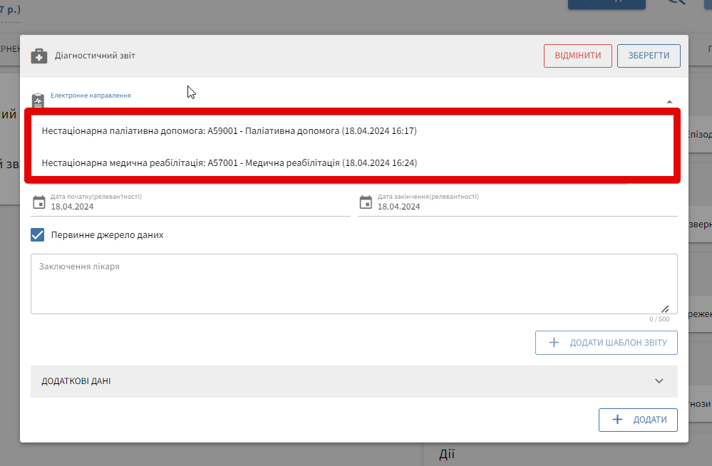The width and height of the screenshot is (712, 466).
Task: Click the Дата початку date field
Action: pyautogui.click(x=200, y=207)
